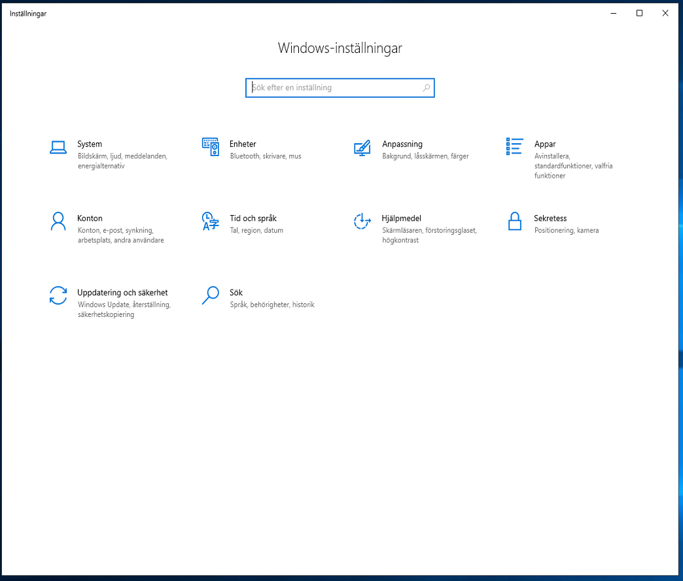The width and height of the screenshot is (683, 581).
Task: Open the System settings title link
Action: pos(90,144)
